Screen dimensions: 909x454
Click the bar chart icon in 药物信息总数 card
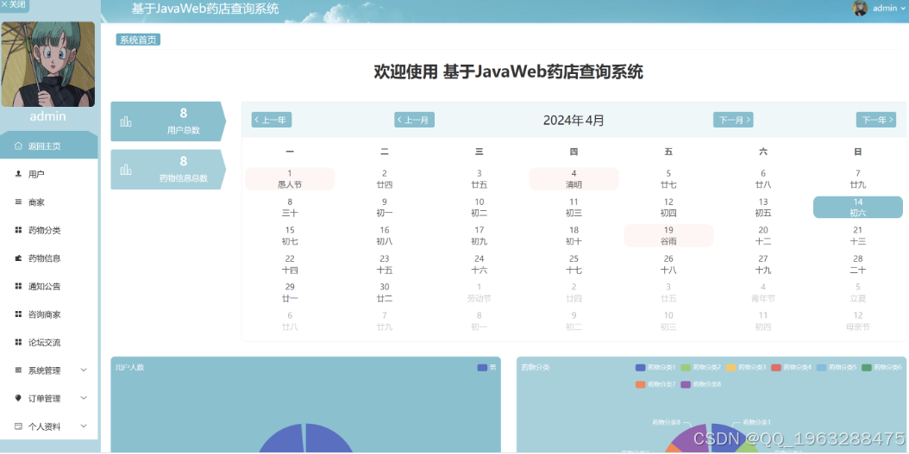click(x=126, y=170)
